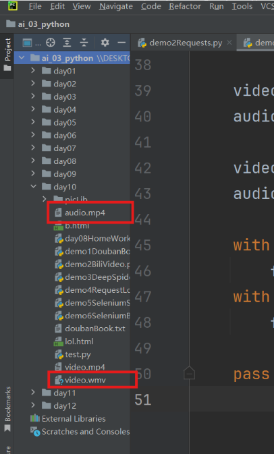Select audio.mp4 in project tree
274x454 pixels.
(x=85, y=212)
